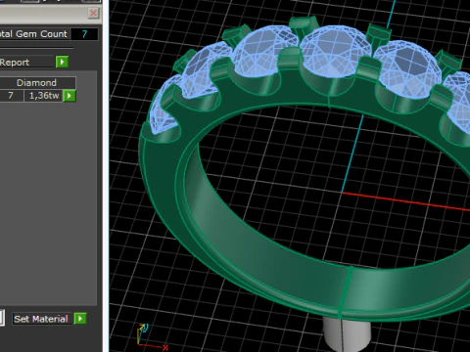The width and height of the screenshot is (470, 352).
Task: Close the gem report panel
Action: click(x=93, y=13)
